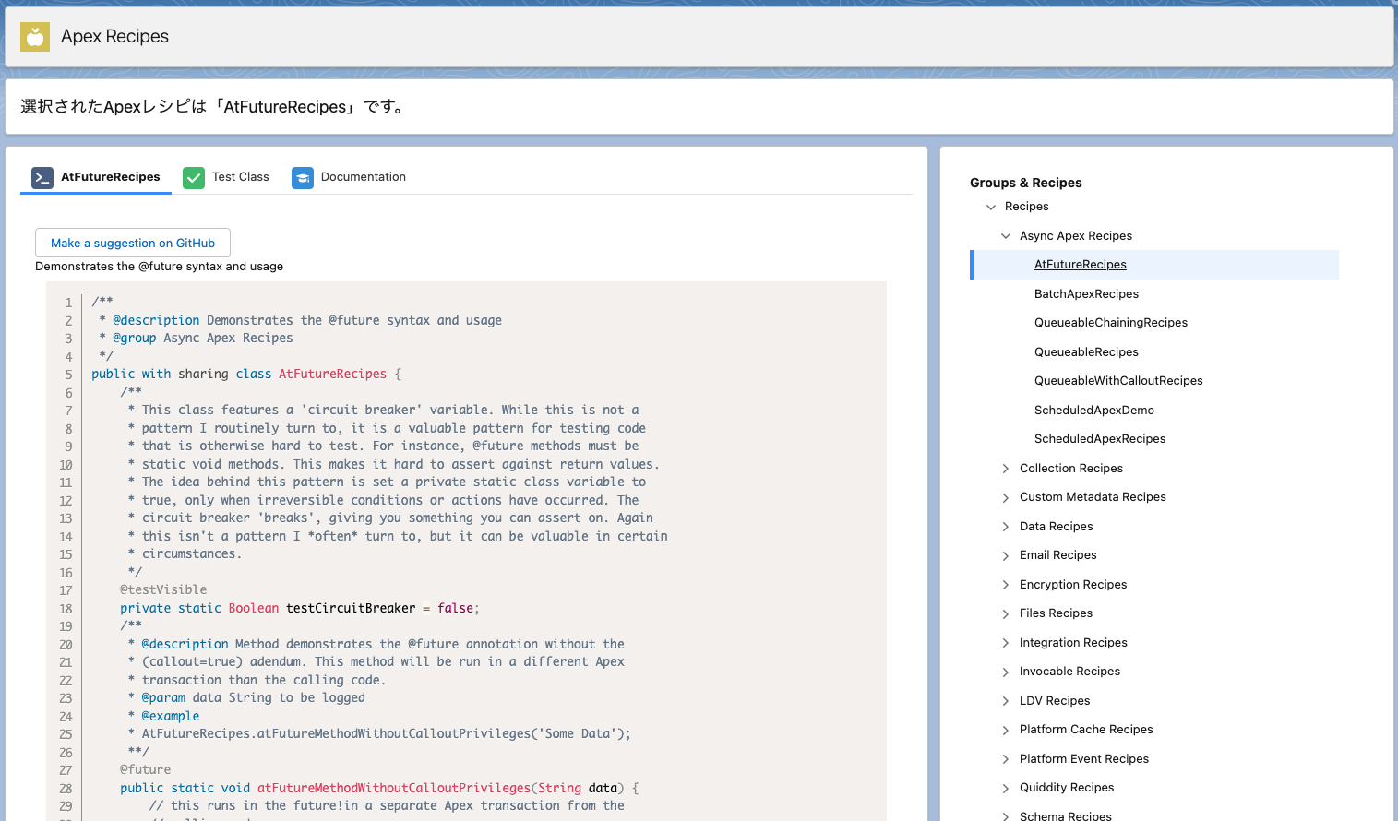The width and height of the screenshot is (1398, 821).
Task: Click the Apex Recipes header title
Action: [x=114, y=37]
